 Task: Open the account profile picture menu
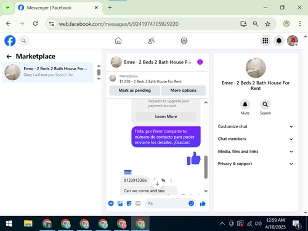click(293, 41)
